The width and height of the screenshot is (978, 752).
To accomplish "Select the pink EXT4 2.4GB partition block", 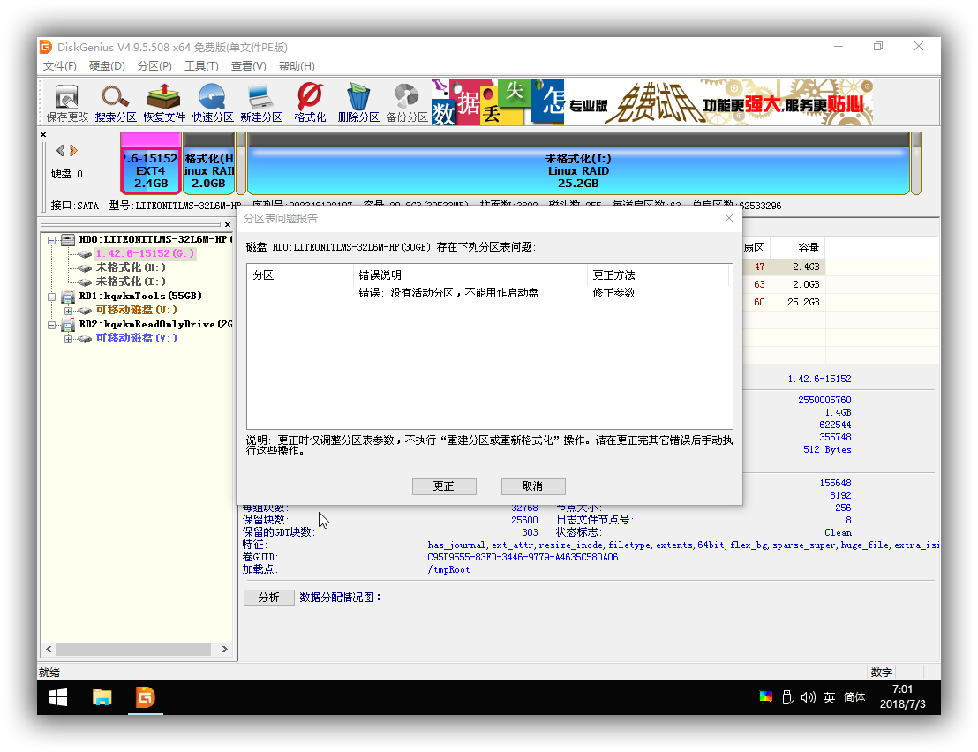I will tap(150, 163).
